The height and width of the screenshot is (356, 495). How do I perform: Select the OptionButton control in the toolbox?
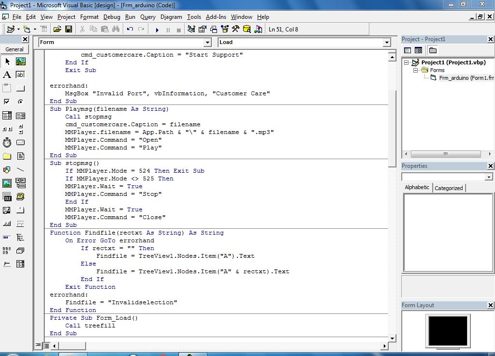pos(20,102)
